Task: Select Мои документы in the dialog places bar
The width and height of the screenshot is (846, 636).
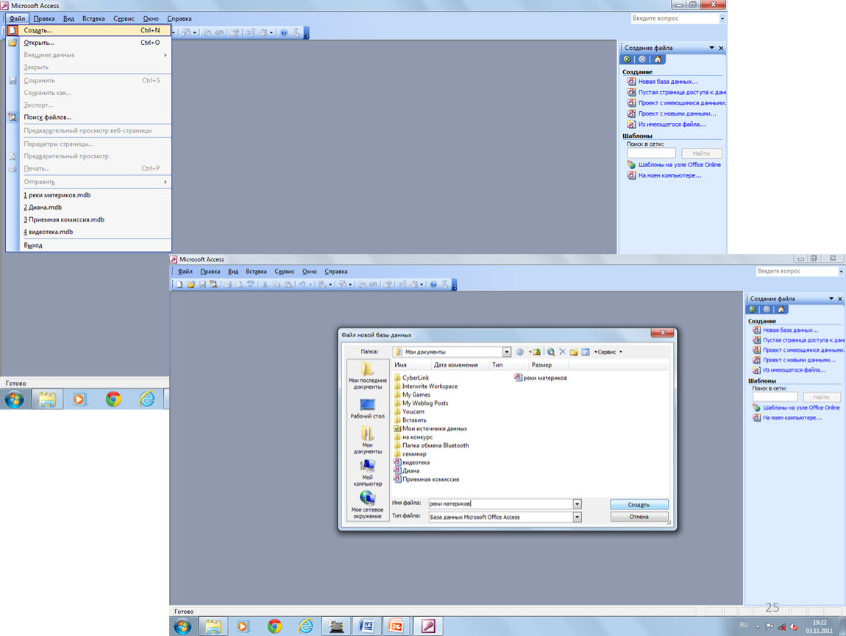Action: tap(367, 440)
